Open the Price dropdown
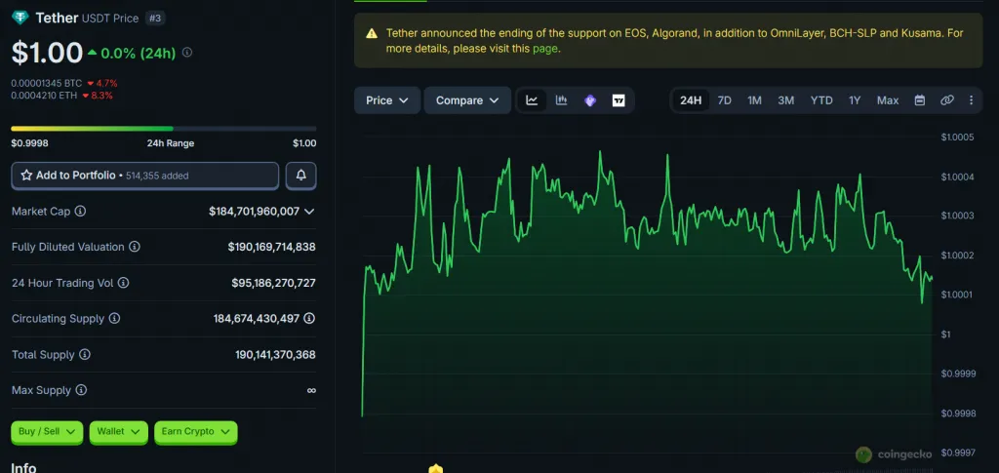This screenshot has height=473, width=999. [x=387, y=99]
